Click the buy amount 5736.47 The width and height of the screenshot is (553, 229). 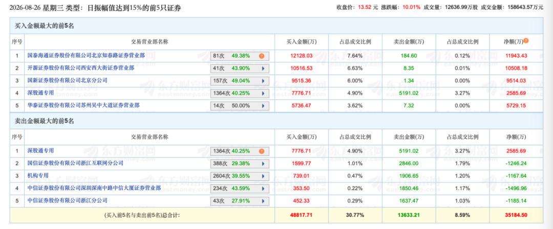pos(302,105)
